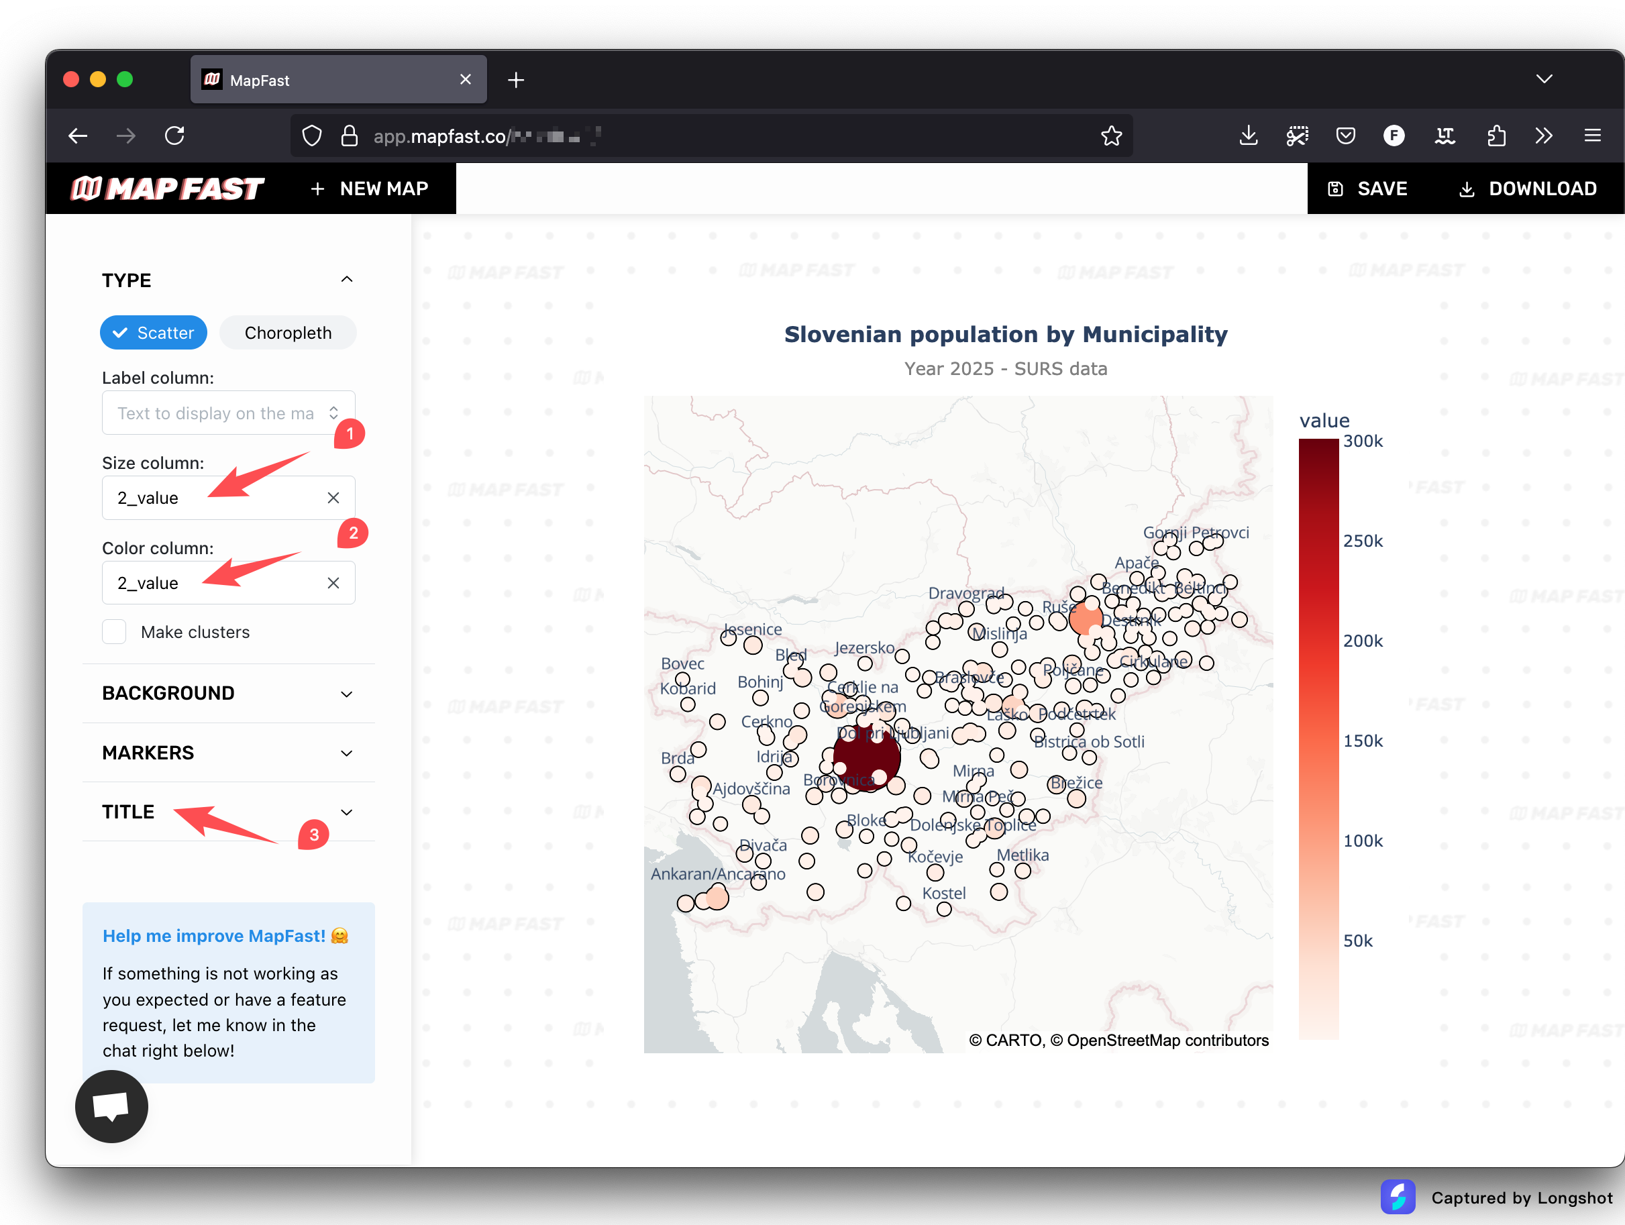The width and height of the screenshot is (1625, 1225).
Task: Click the browser back arrow
Action: click(78, 136)
